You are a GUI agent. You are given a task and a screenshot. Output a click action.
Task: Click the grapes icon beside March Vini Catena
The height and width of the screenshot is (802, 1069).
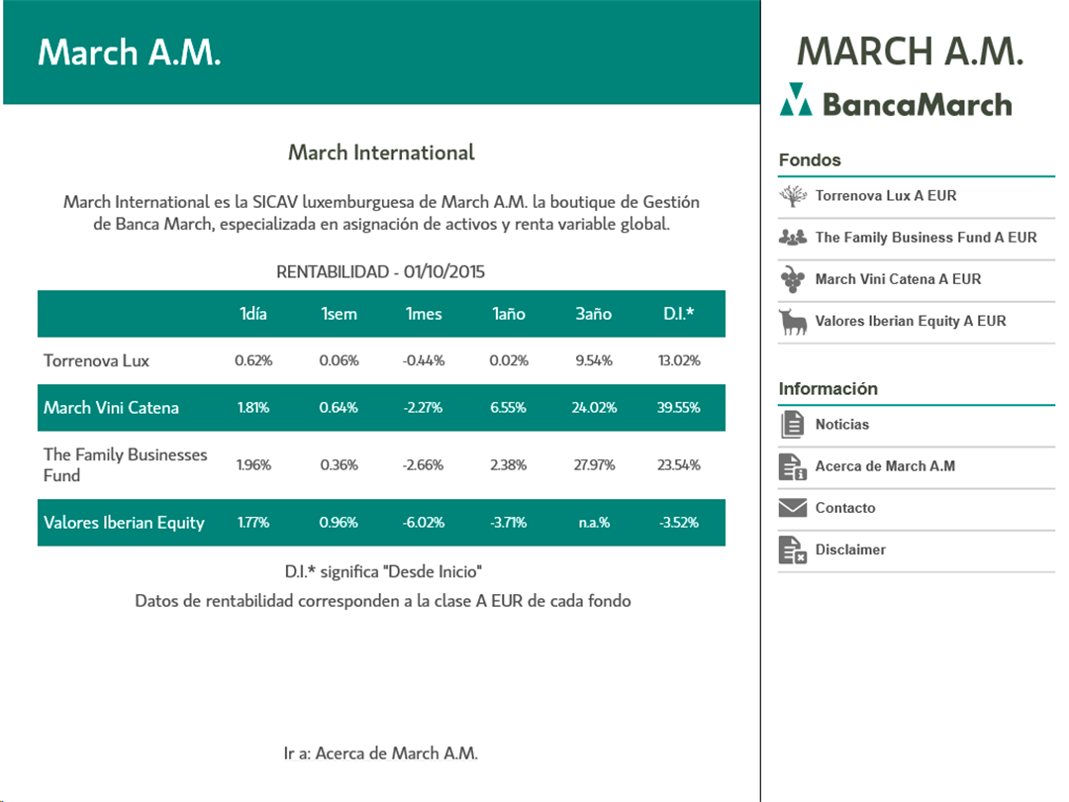pos(793,279)
